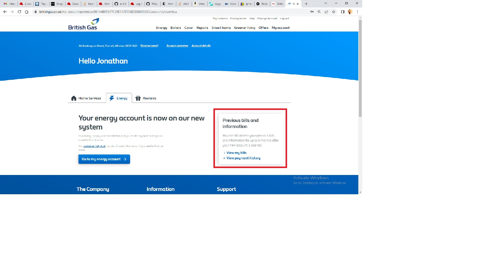483x259 pixels.
Task: Open the Cover navigation menu
Action: point(189,28)
